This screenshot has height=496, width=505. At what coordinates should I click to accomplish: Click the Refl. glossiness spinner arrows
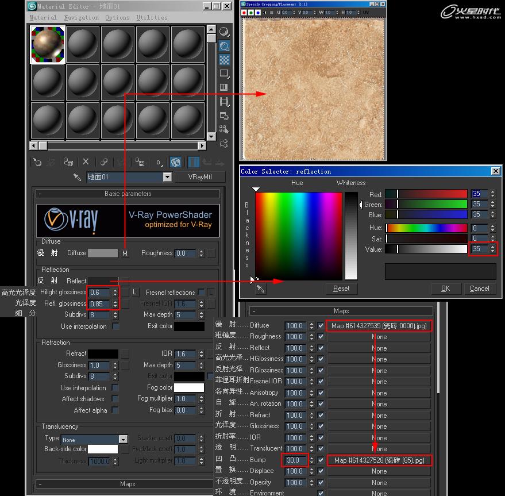pyautogui.click(x=115, y=303)
